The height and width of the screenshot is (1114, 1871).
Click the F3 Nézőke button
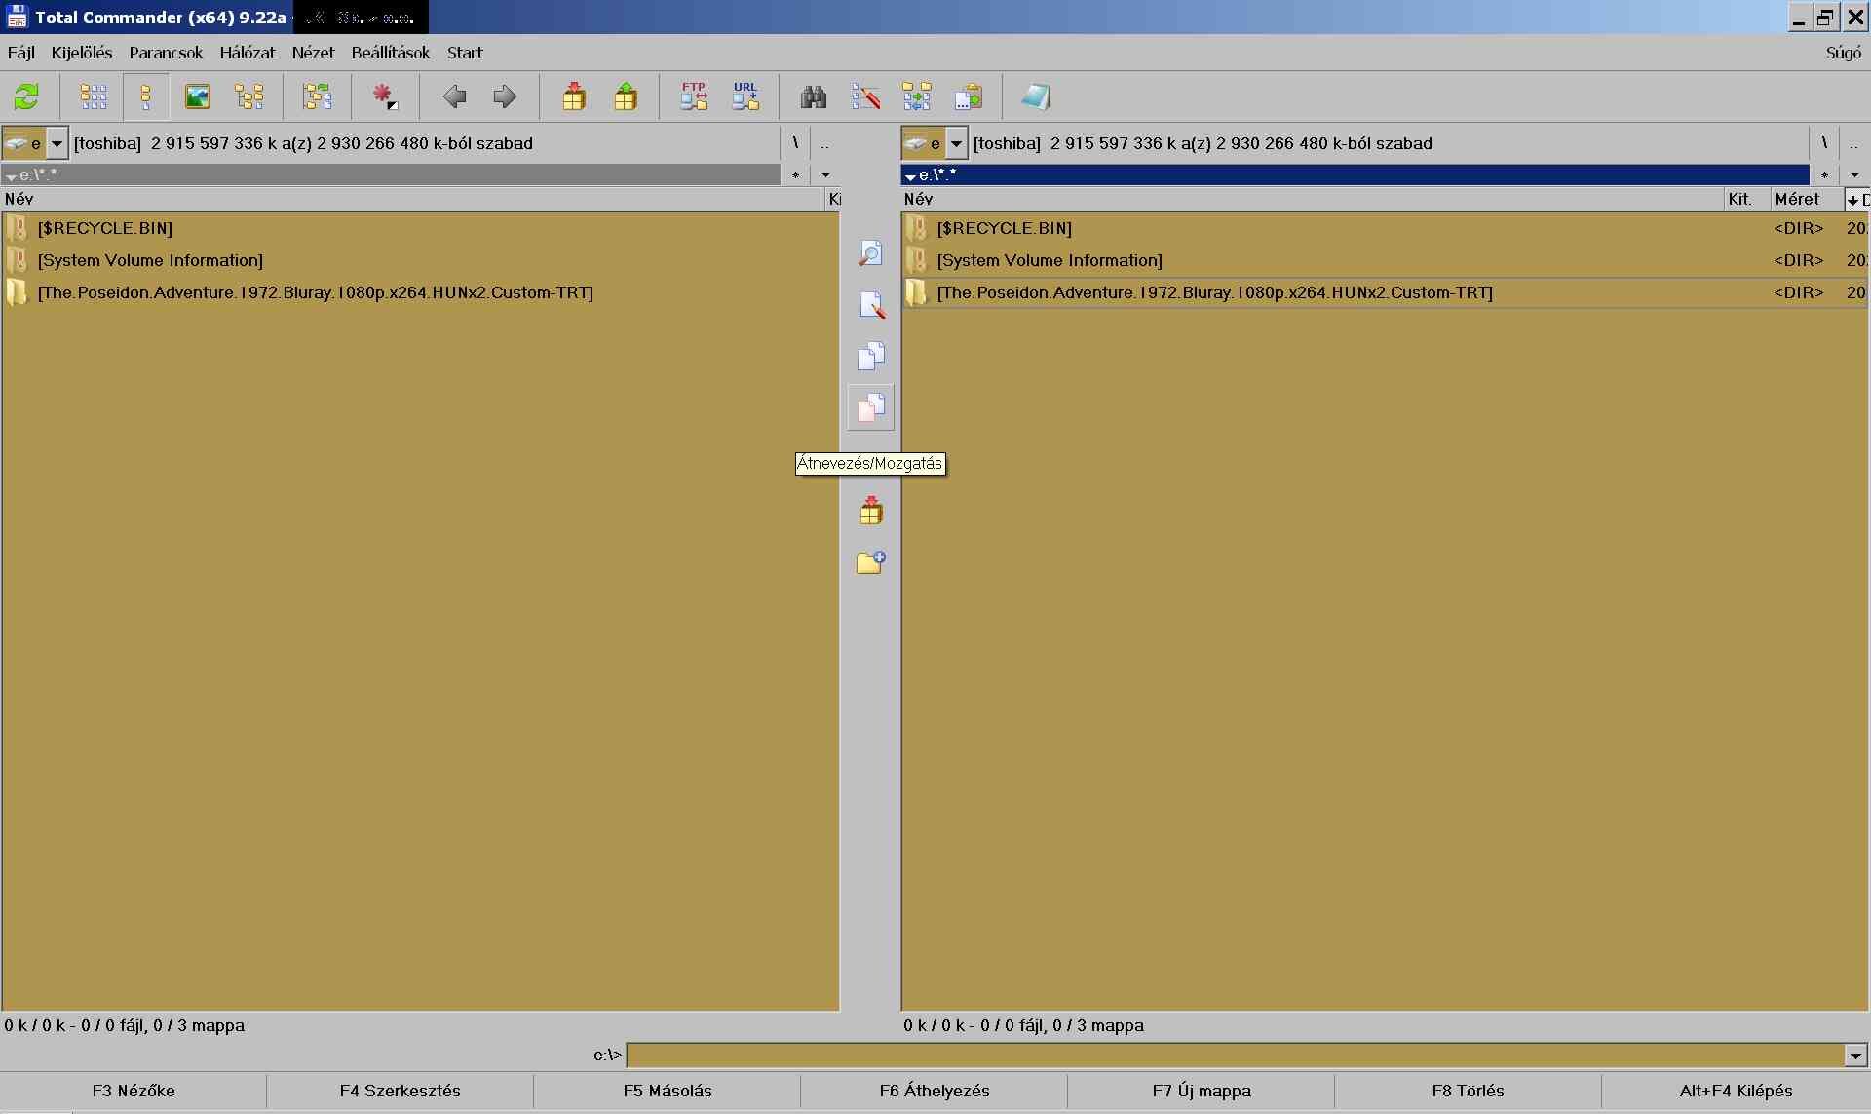(x=134, y=1091)
